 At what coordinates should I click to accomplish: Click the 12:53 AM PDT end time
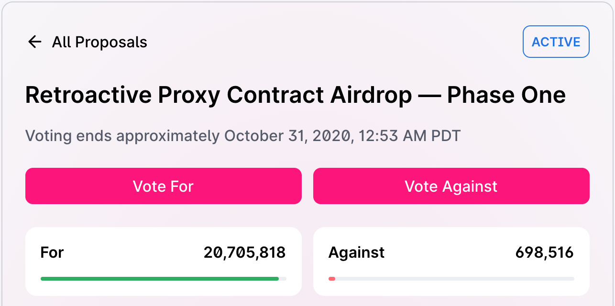pos(407,136)
